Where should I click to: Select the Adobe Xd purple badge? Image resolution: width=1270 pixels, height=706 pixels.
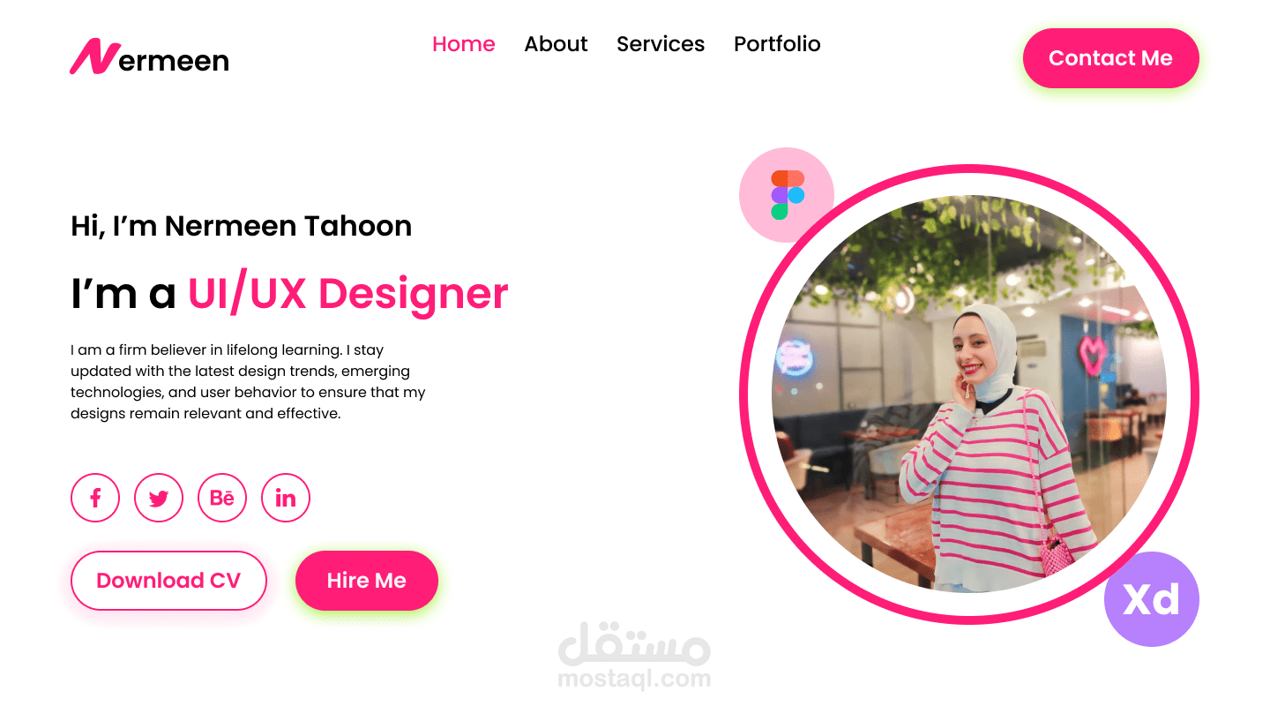1152,599
